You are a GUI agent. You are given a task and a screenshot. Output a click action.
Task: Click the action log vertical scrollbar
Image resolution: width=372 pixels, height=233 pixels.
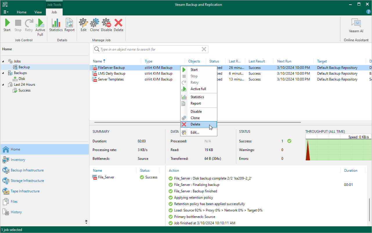coord(369,211)
